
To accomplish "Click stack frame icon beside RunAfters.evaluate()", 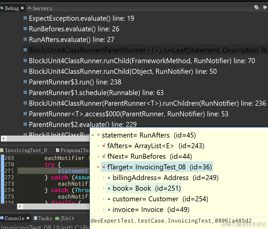I will point(25,39).
